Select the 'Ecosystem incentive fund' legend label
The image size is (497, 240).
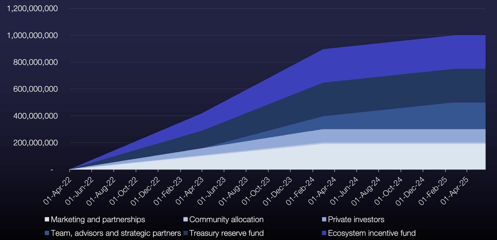[372, 233]
